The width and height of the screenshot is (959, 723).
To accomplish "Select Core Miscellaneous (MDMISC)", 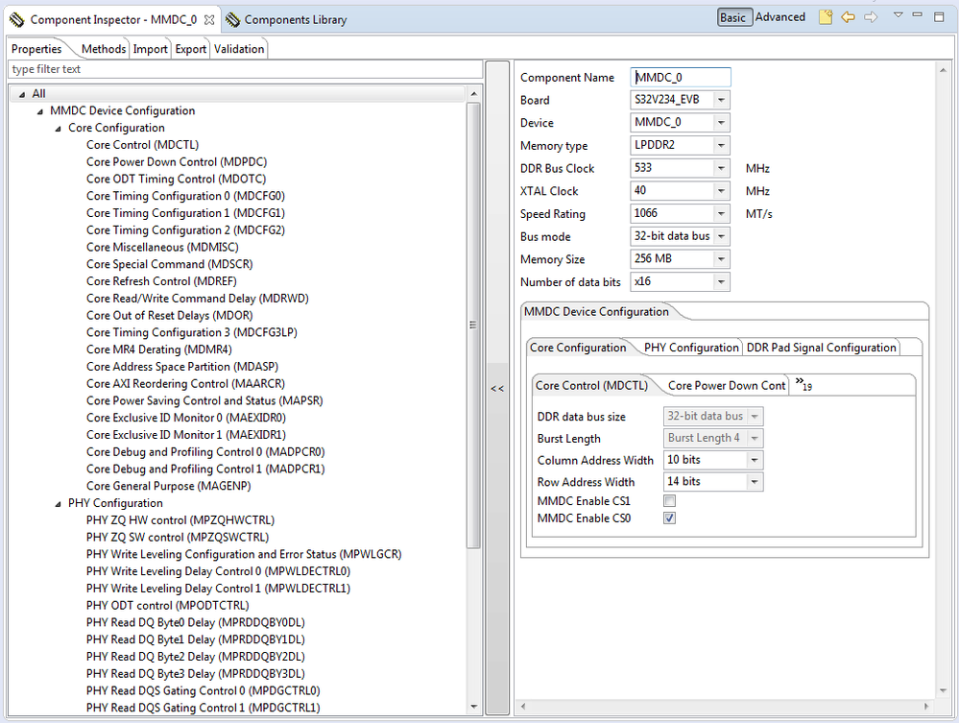I will [162, 247].
